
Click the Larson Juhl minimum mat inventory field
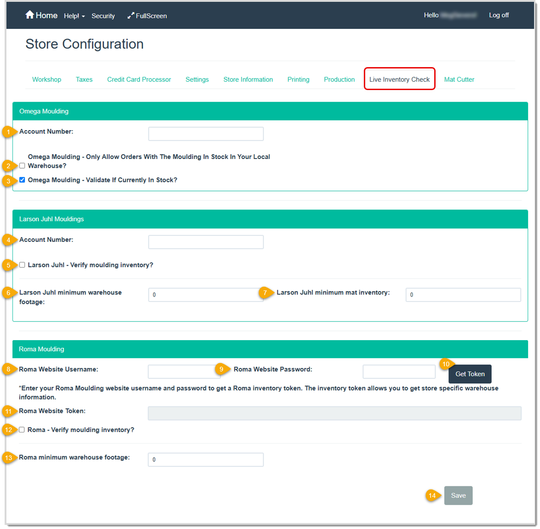coord(463,295)
